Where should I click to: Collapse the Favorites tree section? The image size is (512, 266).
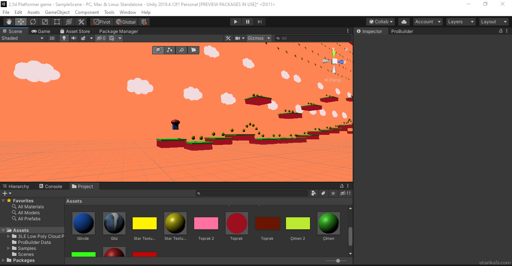pyautogui.click(x=3, y=201)
